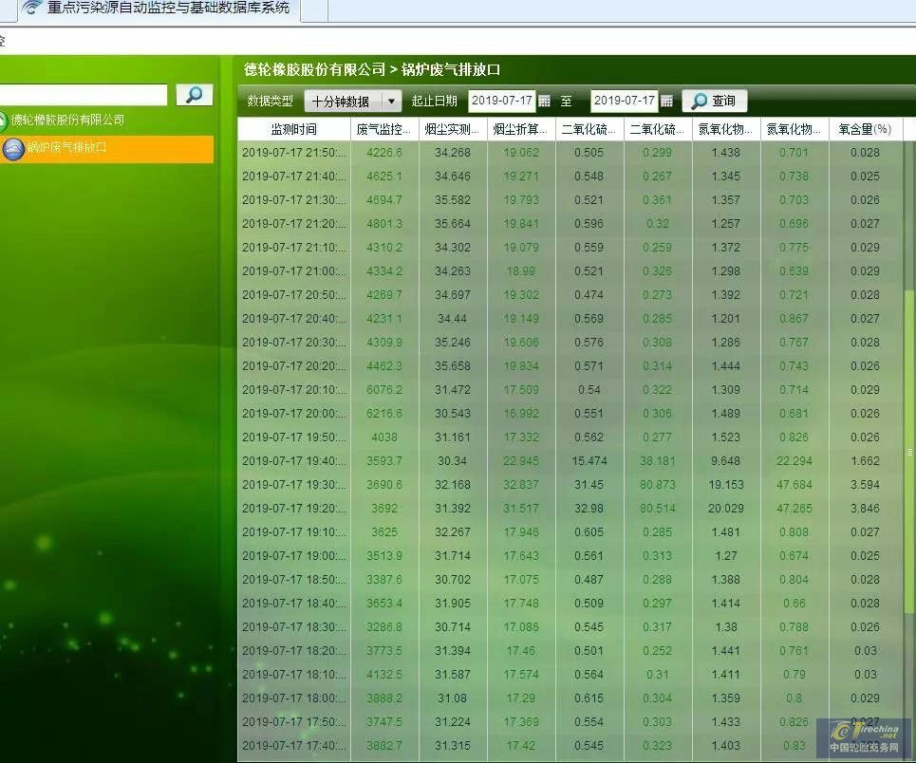Sort by 监测时间 column header
The image size is (916, 763).
click(x=294, y=129)
